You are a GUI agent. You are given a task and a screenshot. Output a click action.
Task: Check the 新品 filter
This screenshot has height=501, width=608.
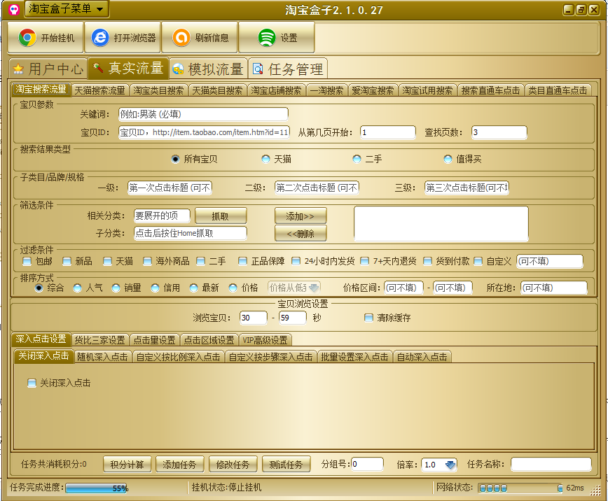[67, 262]
